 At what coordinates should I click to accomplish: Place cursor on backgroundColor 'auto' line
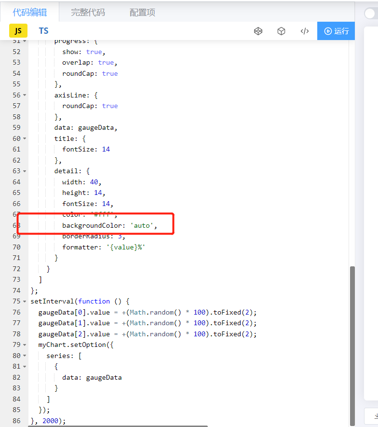click(x=109, y=225)
